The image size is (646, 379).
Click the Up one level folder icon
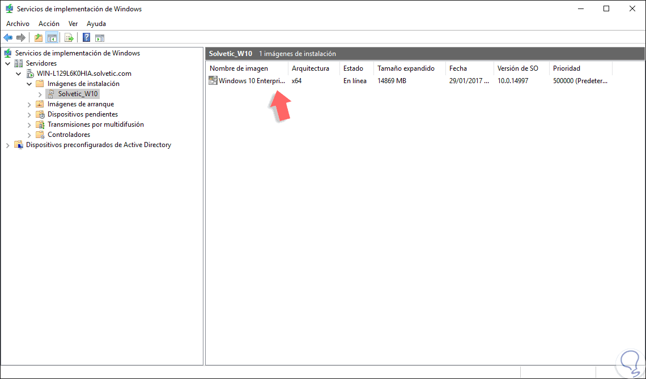[x=39, y=38]
